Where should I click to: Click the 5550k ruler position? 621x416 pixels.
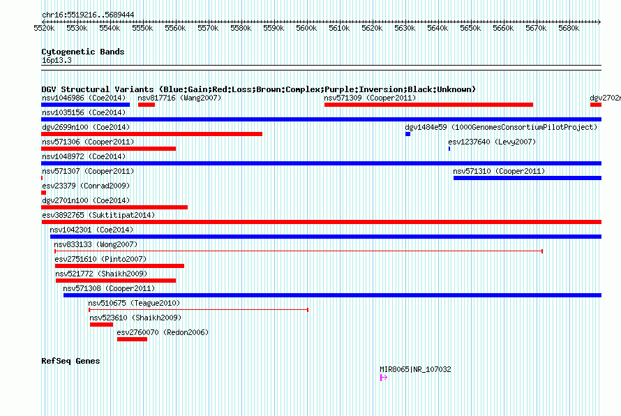(x=142, y=28)
